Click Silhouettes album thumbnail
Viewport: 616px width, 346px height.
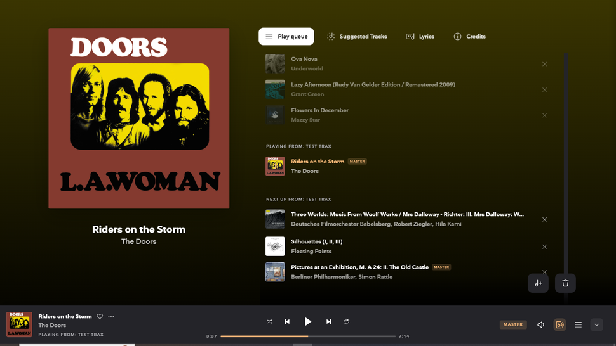click(275, 246)
